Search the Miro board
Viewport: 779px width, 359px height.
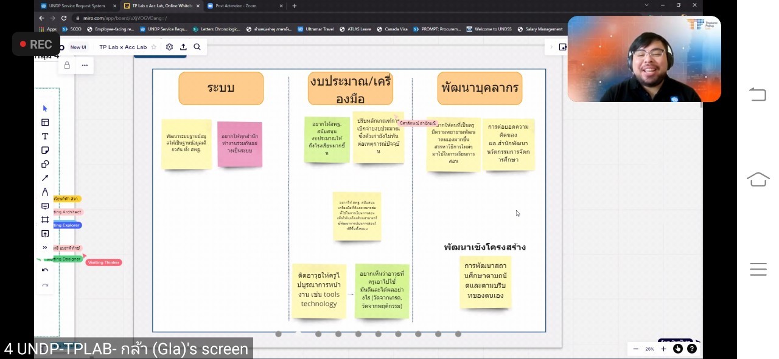[197, 47]
